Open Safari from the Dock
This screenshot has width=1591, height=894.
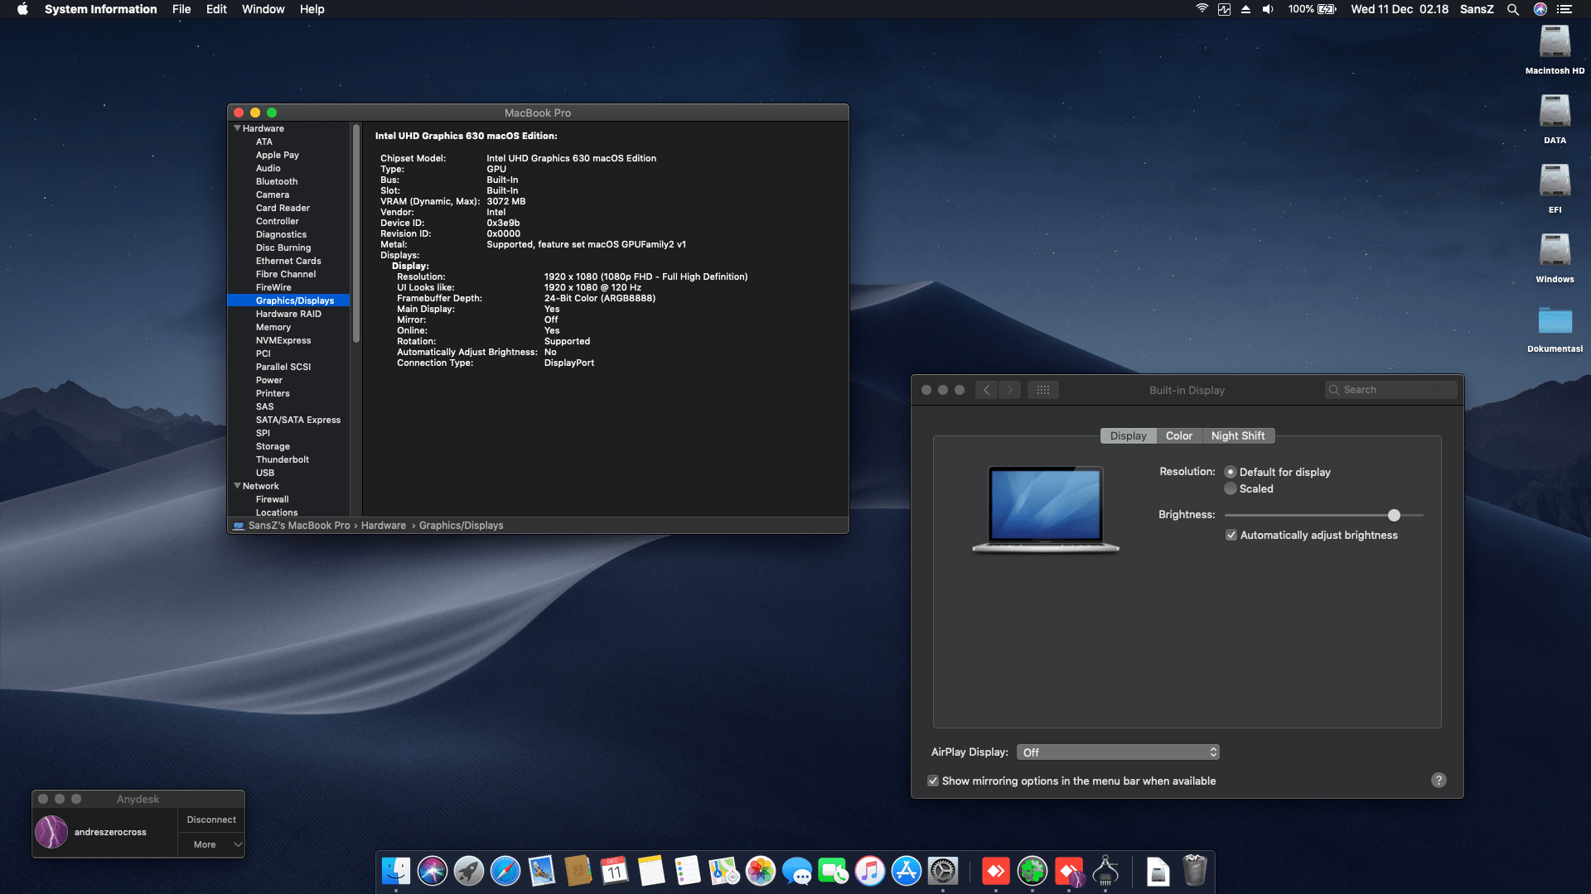(506, 871)
